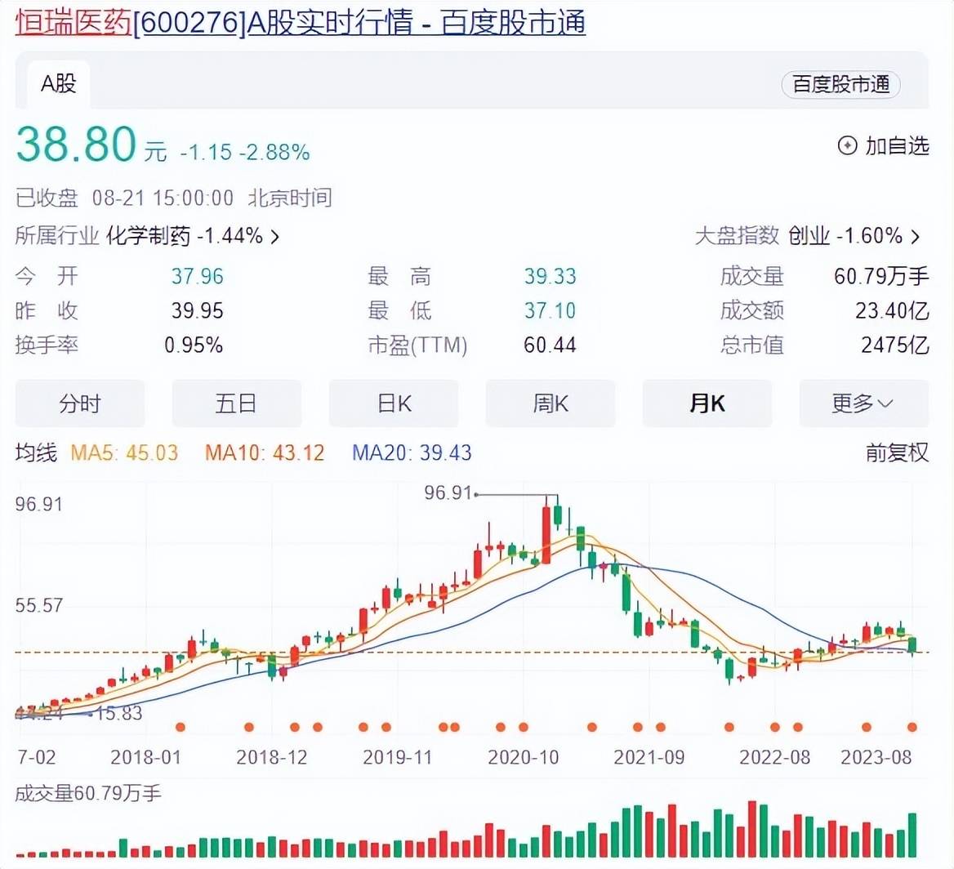Open the [600276]A股实时行情 - 百度股市通 link

[x=359, y=23]
